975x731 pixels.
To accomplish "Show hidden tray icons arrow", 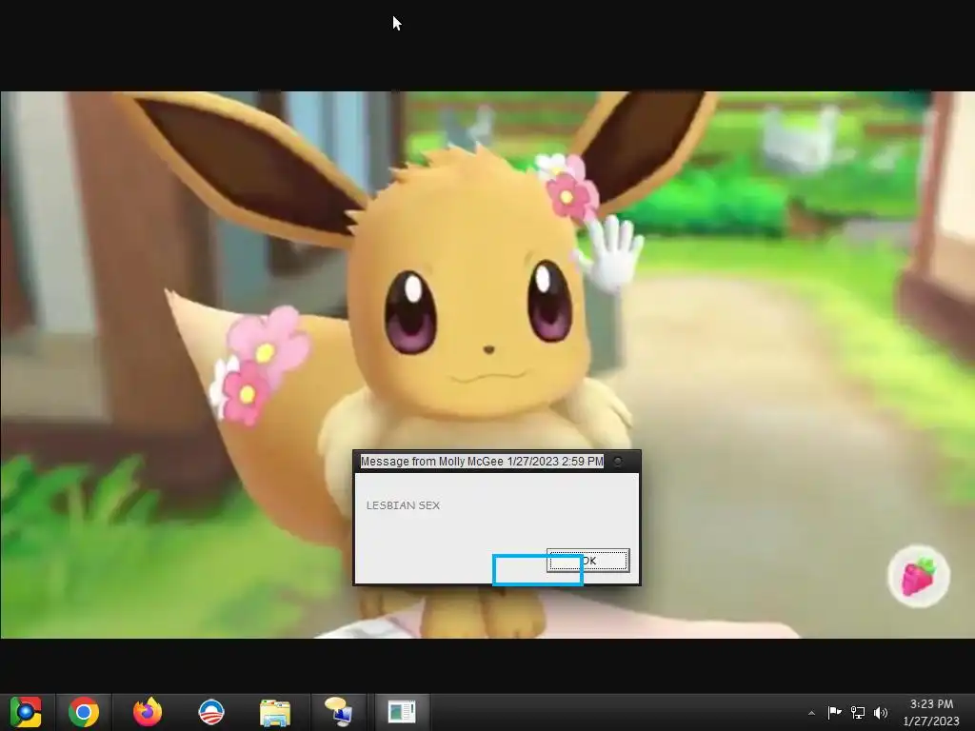I will (811, 713).
